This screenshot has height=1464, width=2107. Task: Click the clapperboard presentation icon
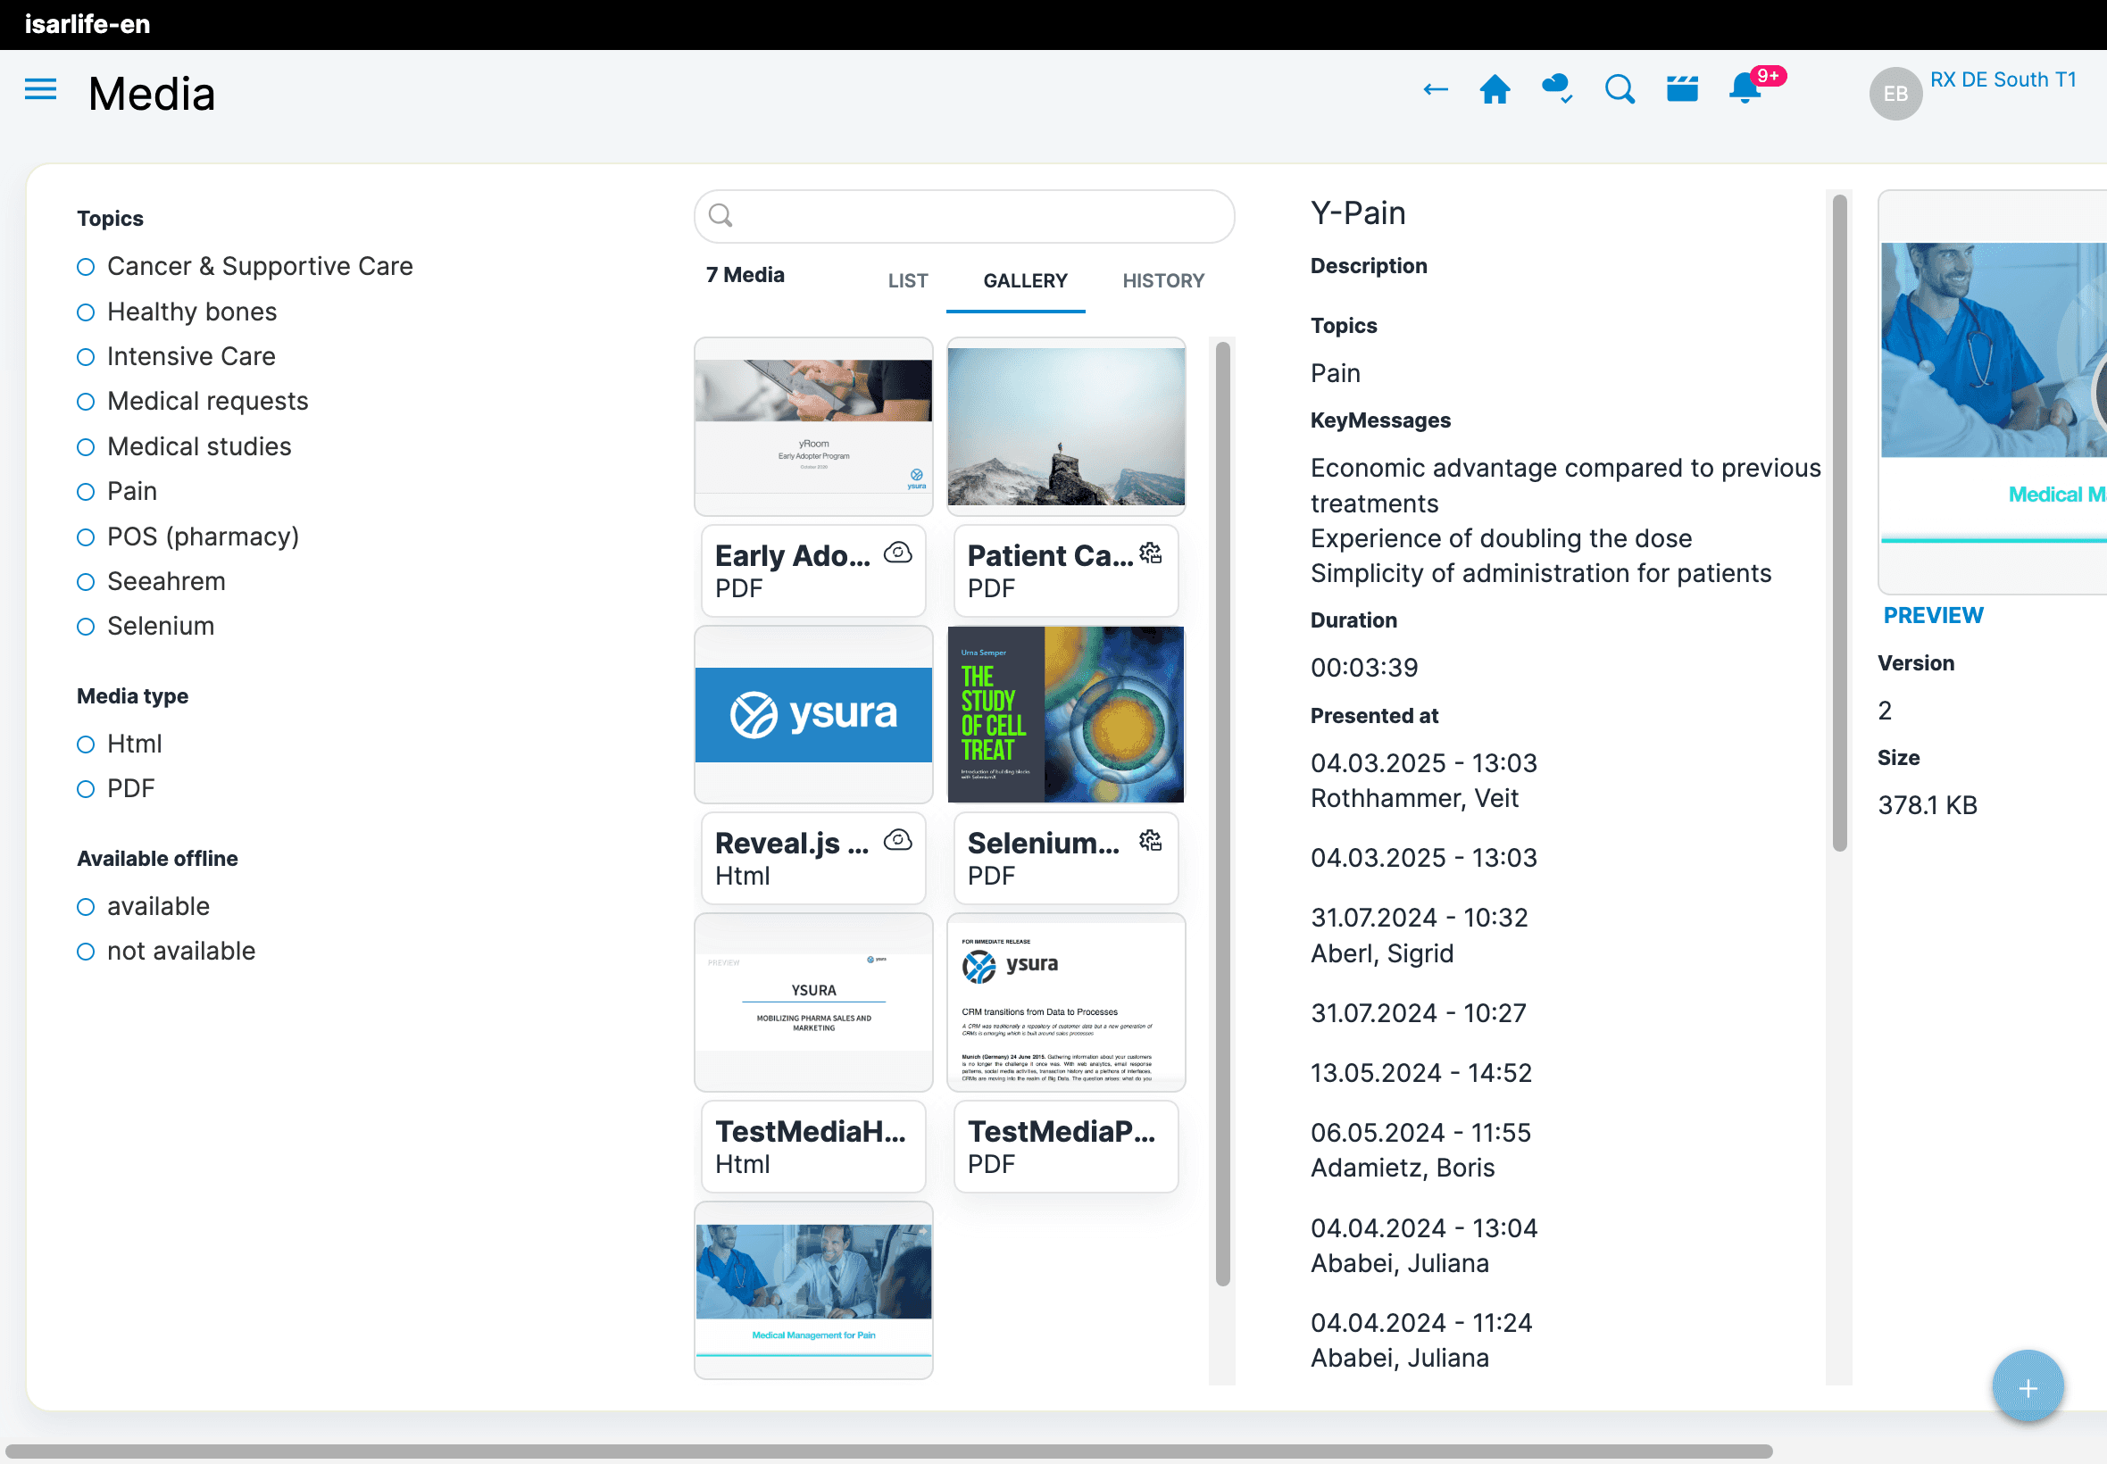1681,90
